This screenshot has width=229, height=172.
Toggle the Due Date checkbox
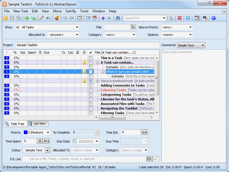tap(75, 141)
